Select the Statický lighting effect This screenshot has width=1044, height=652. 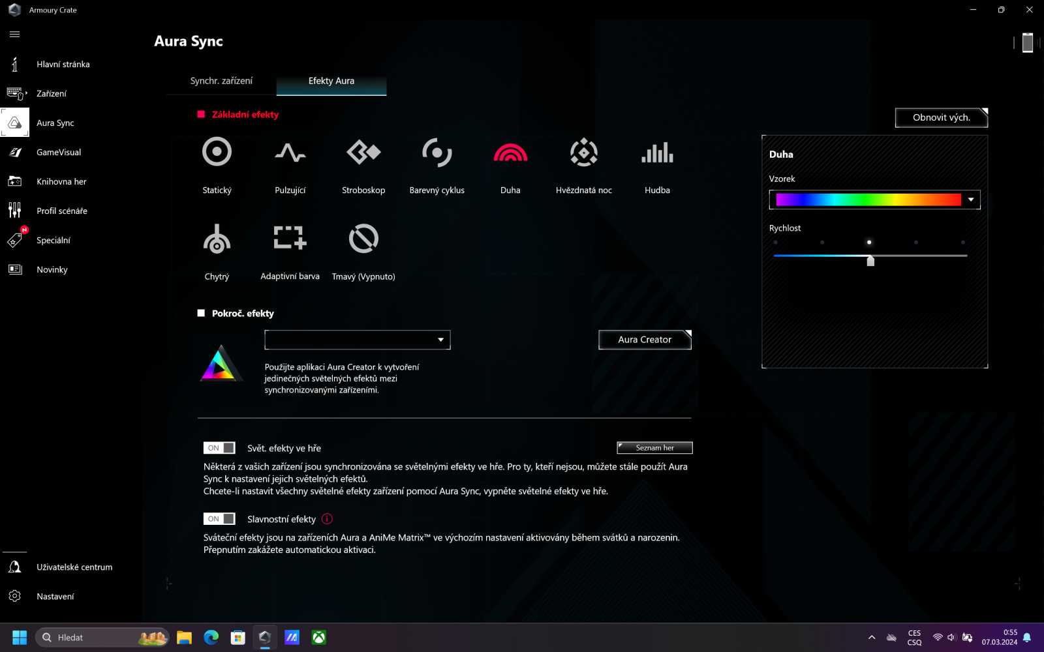pyautogui.click(x=217, y=152)
